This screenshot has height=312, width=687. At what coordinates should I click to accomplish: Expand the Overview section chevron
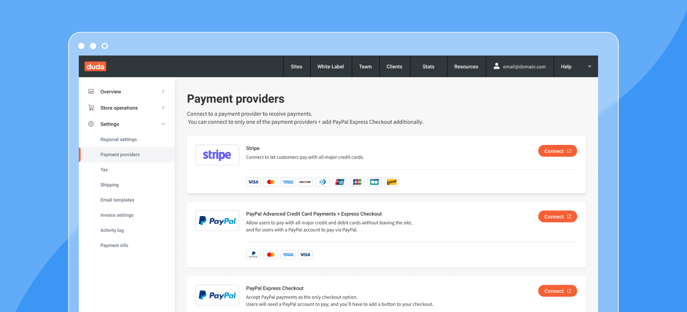[x=163, y=91]
